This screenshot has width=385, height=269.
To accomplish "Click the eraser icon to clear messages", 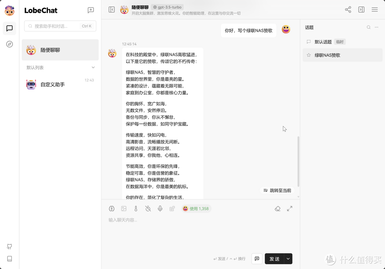I will tap(278, 209).
